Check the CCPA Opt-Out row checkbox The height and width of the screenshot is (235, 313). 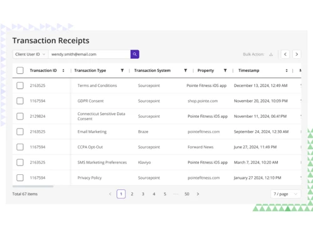pyautogui.click(x=20, y=147)
